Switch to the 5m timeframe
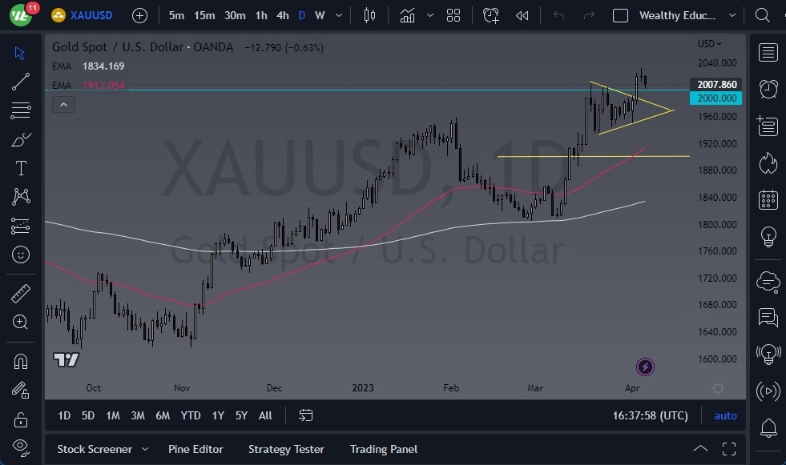The width and height of the screenshot is (786, 465). [176, 15]
